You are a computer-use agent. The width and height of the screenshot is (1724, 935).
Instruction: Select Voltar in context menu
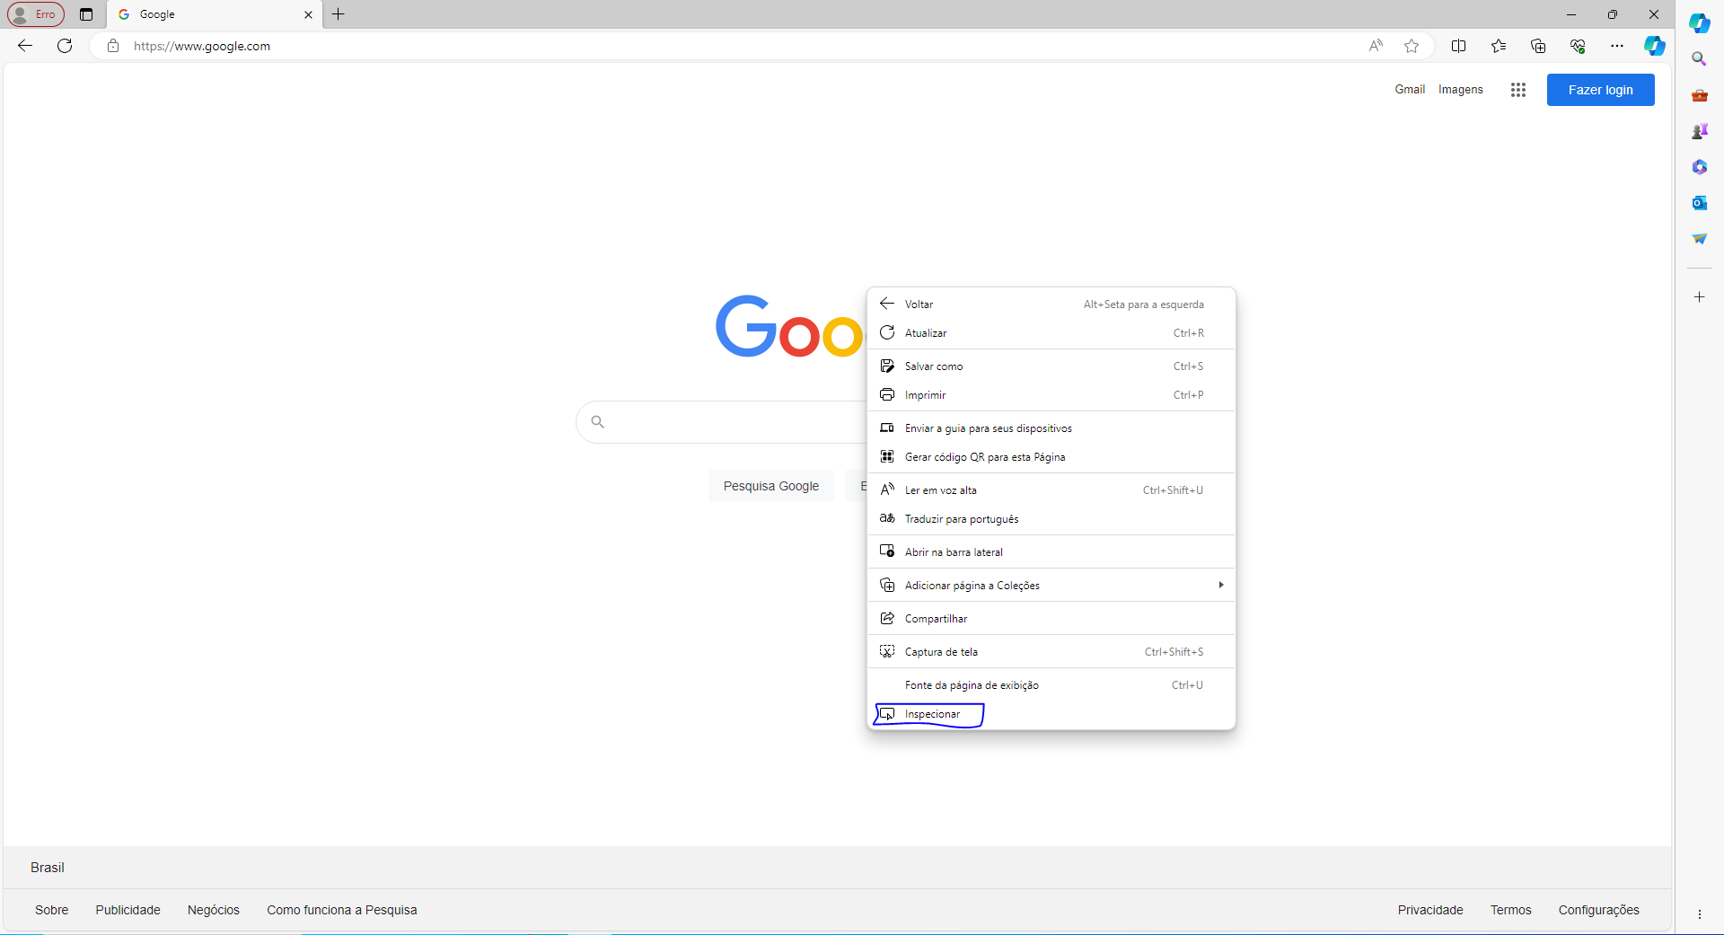point(1051,304)
